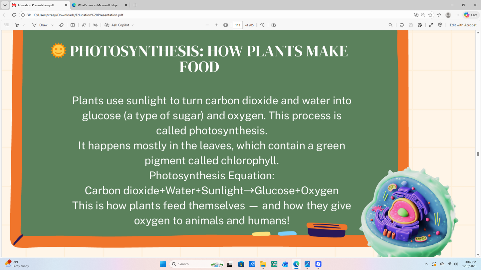Click the taskbar Search box

tap(196, 264)
